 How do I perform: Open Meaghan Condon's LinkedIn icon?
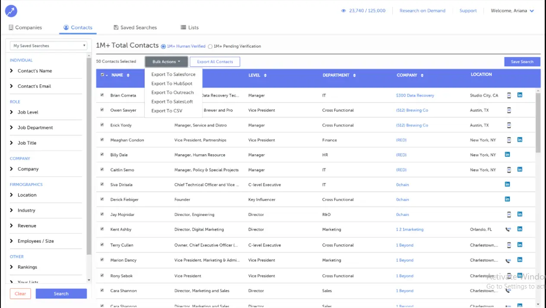[x=520, y=140]
